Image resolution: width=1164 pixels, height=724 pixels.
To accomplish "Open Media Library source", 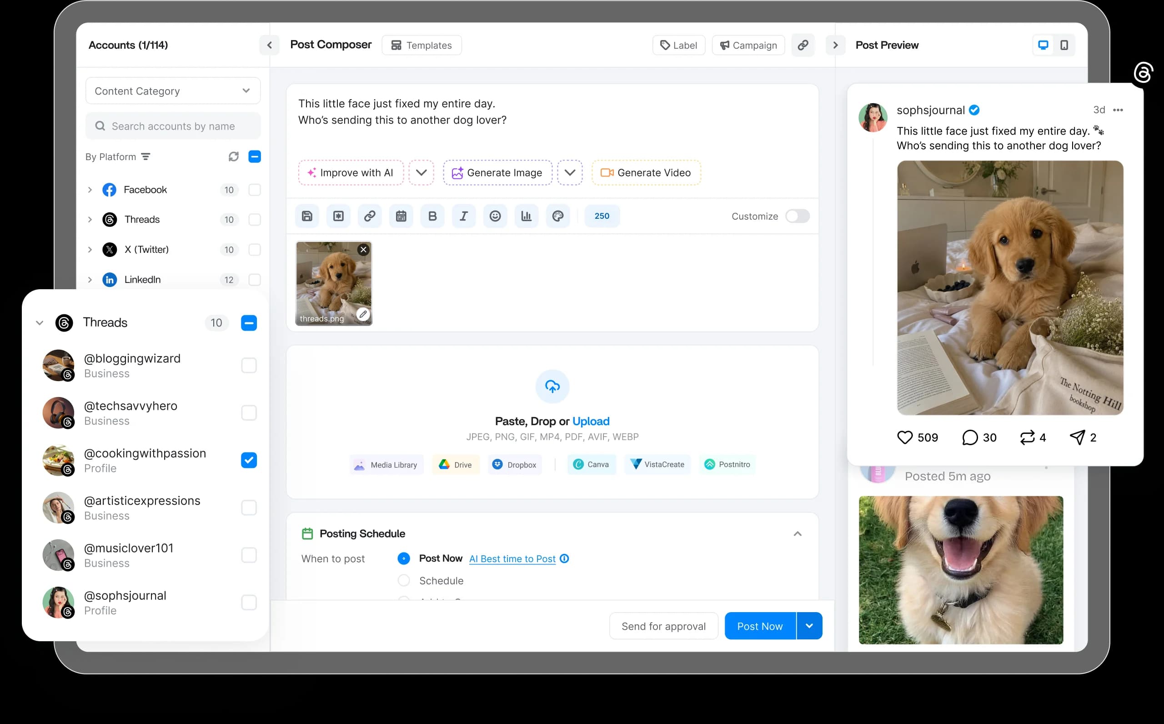I will pos(386,464).
